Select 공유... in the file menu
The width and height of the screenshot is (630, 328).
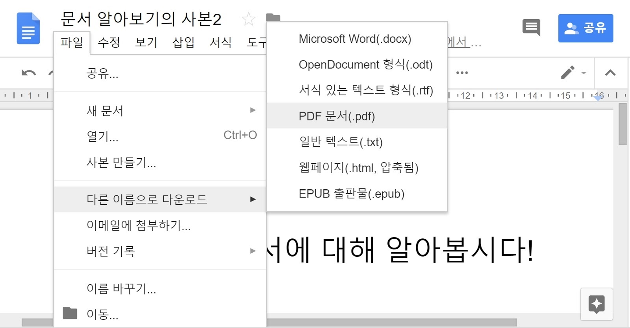[x=160, y=73]
